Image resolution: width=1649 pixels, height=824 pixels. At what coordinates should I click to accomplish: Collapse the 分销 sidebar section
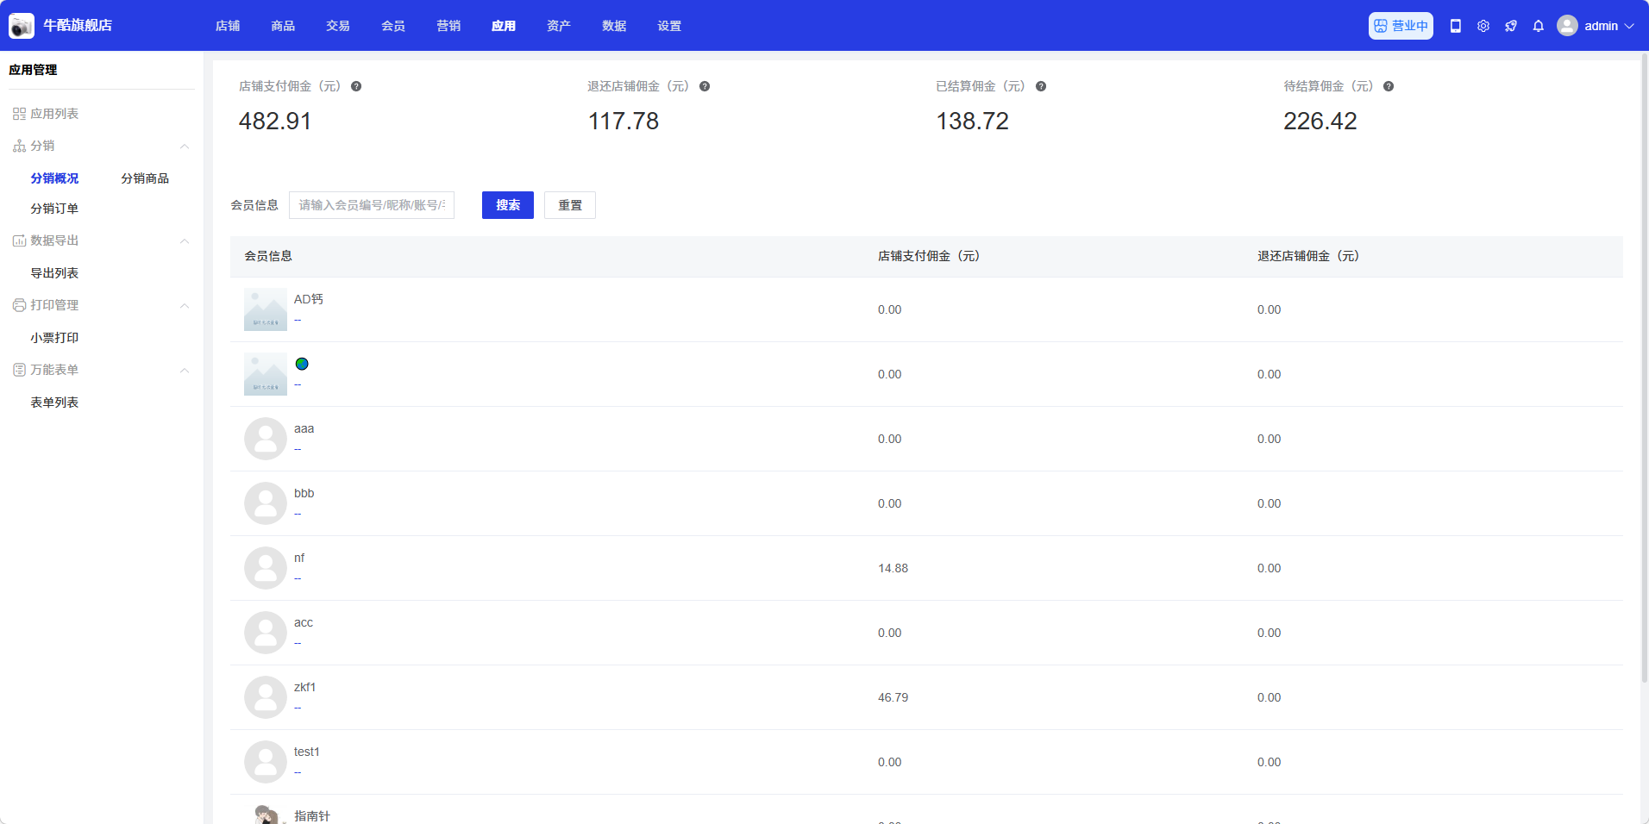(x=185, y=147)
